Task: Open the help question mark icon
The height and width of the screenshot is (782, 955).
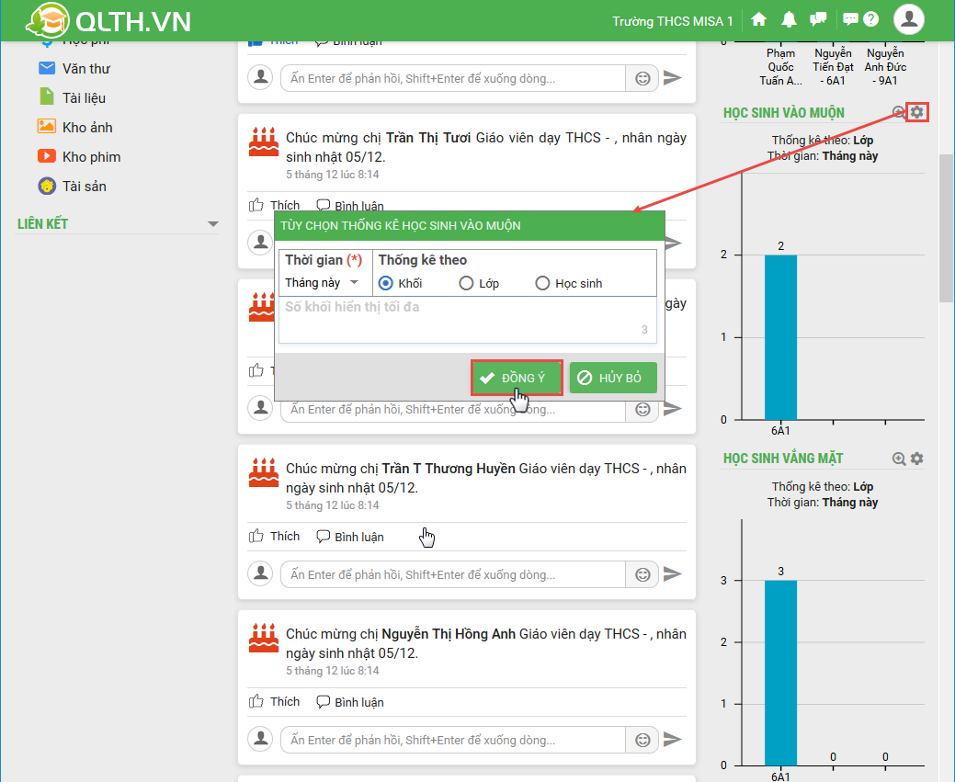Action: click(871, 19)
